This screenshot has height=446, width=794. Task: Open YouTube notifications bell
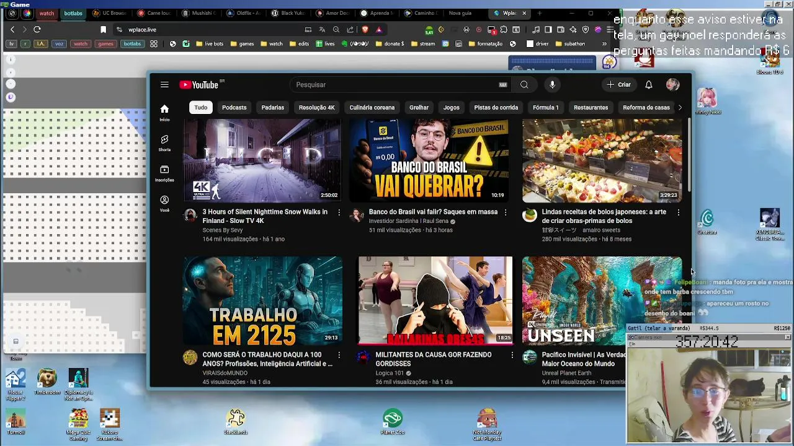[x=648, y=85]
